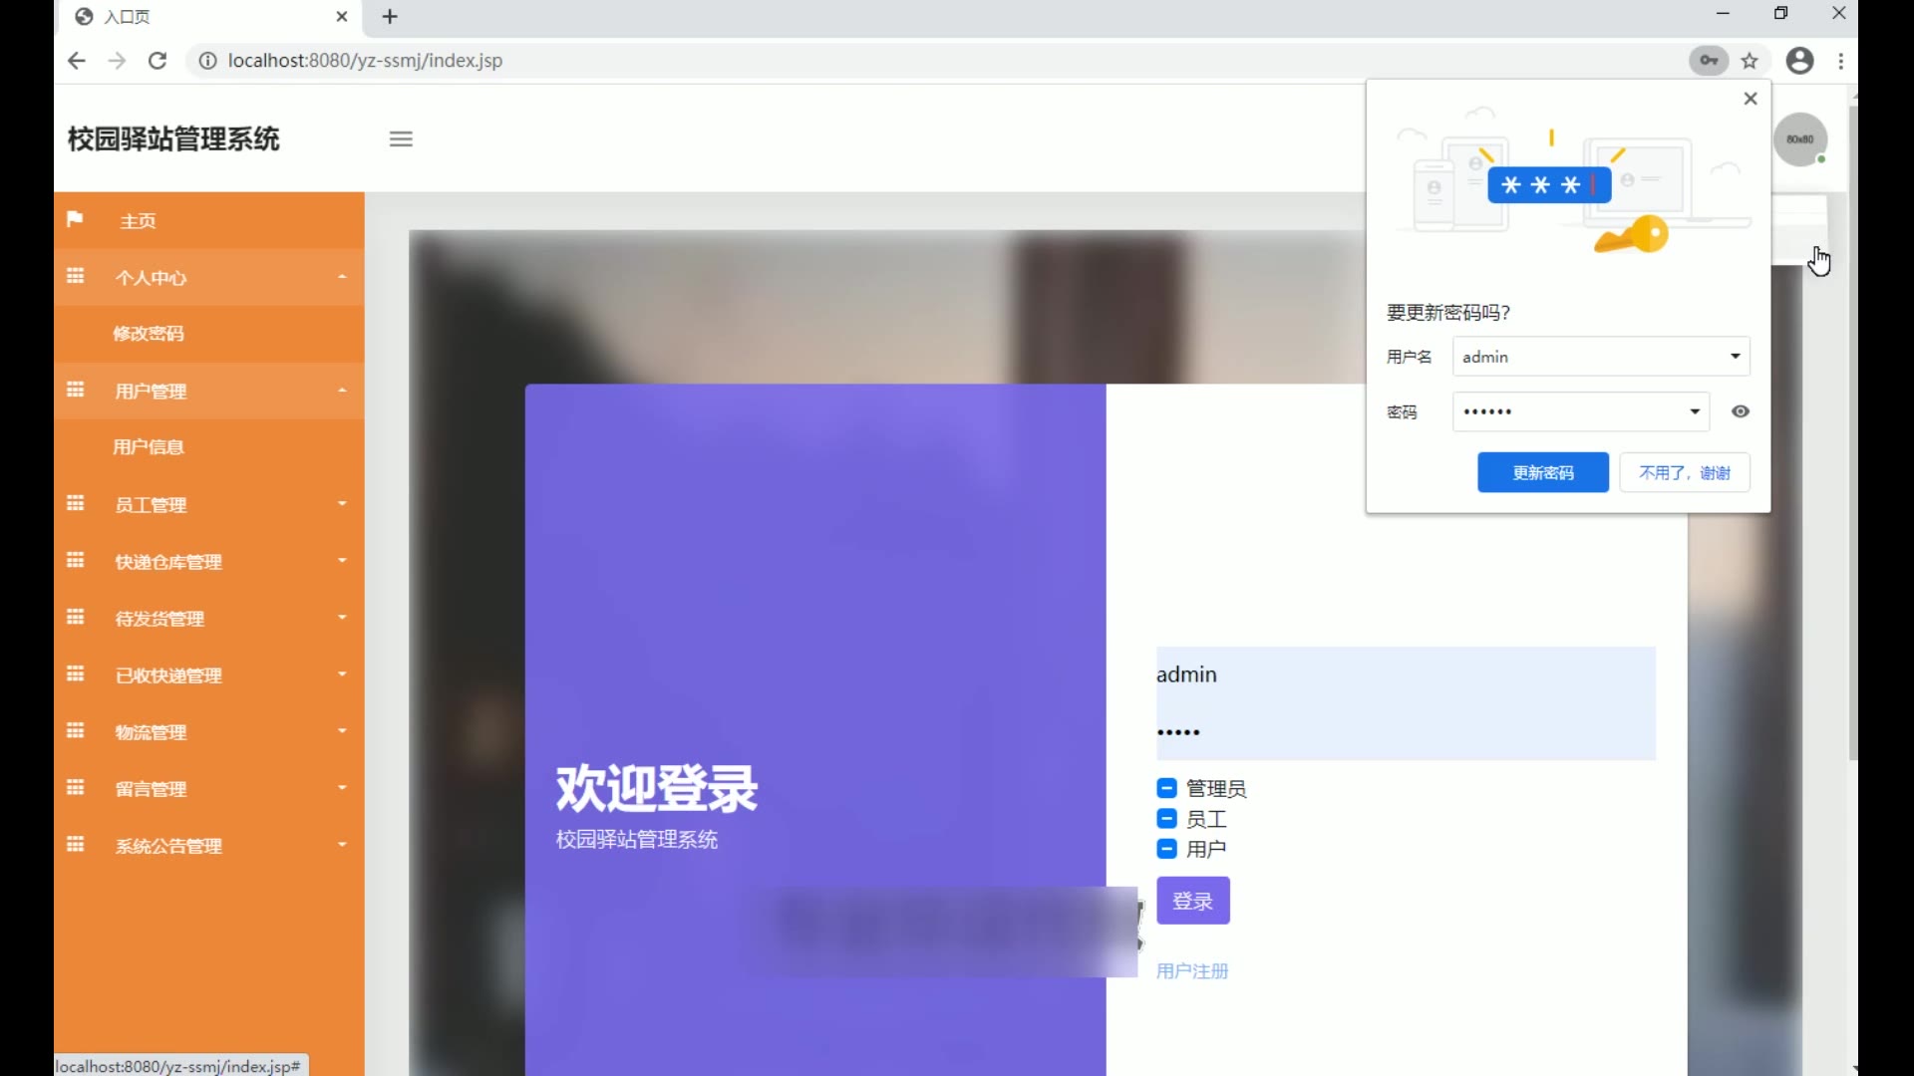Bookmark this page with the star icon

[x=1750, y=61]
